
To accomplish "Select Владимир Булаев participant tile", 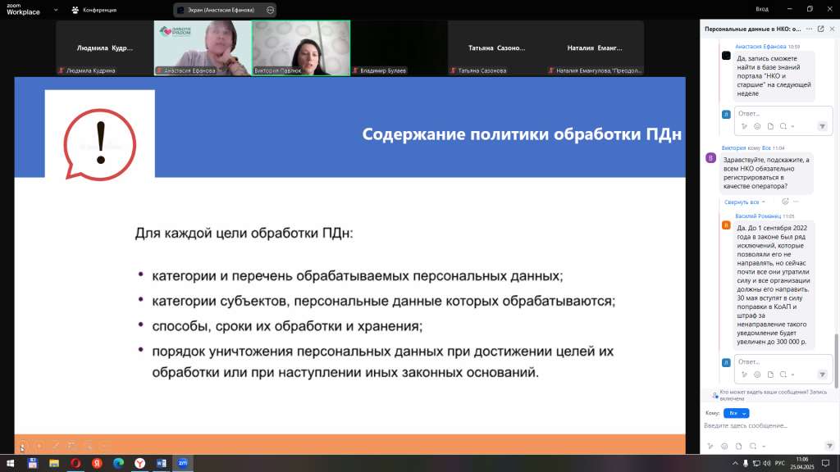I will point(399,48).
